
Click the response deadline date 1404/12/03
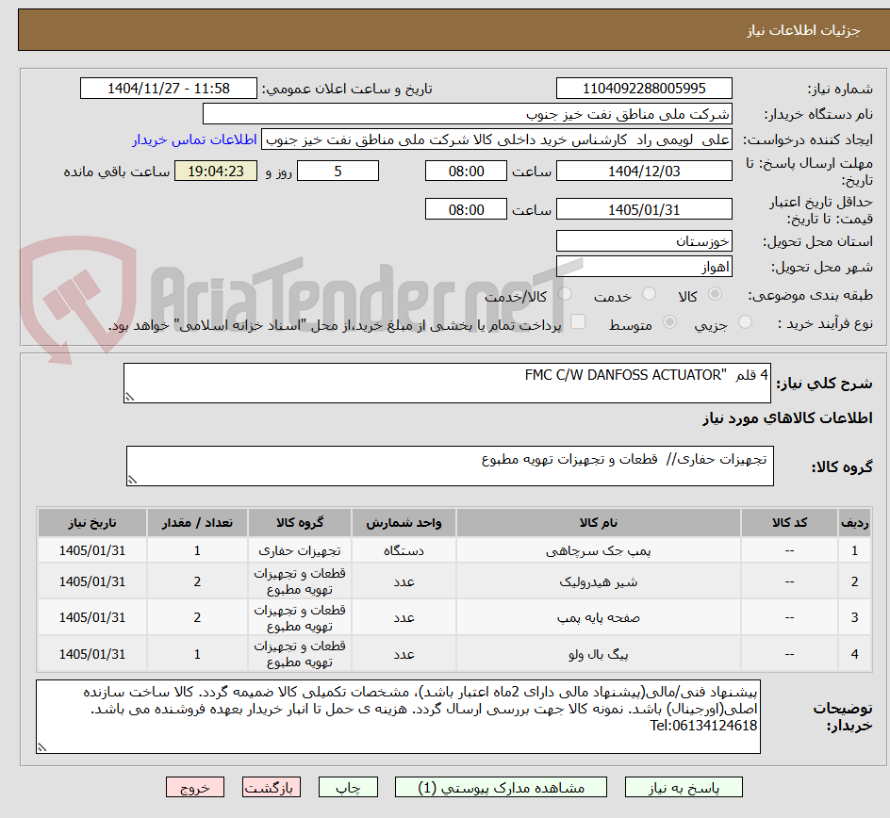(x=644, y=171)
